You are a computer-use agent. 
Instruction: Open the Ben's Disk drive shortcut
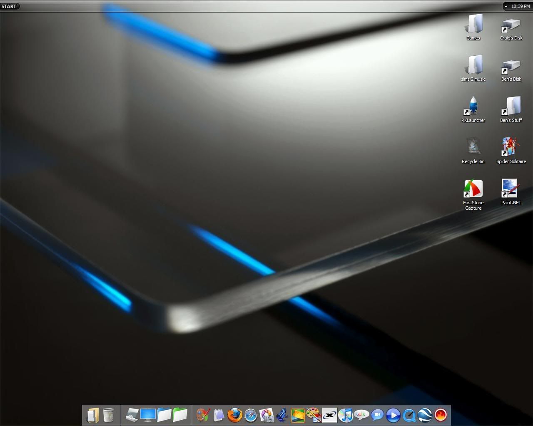point(511,69)
